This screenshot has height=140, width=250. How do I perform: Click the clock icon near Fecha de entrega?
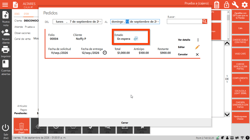coord(105,53)
